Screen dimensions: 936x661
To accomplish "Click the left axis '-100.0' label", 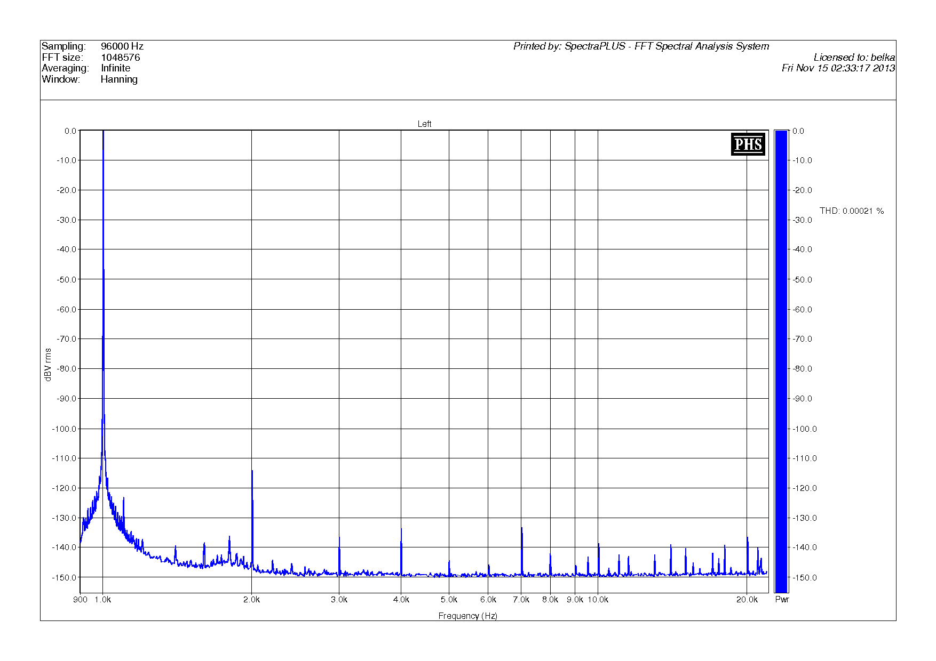I will tap(64, 429).
